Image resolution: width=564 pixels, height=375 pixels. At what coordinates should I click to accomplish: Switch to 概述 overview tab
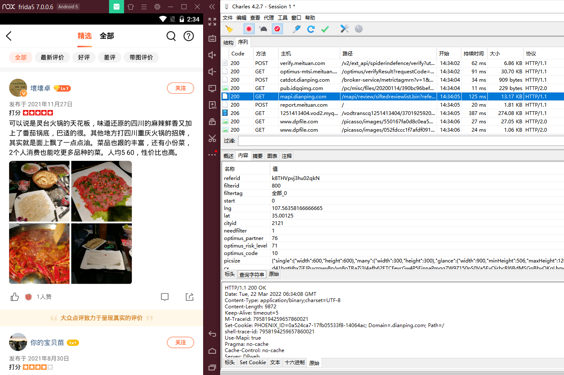point(229,156)
